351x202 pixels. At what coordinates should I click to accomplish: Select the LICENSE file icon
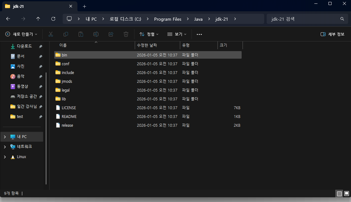[x=58, y=108]
